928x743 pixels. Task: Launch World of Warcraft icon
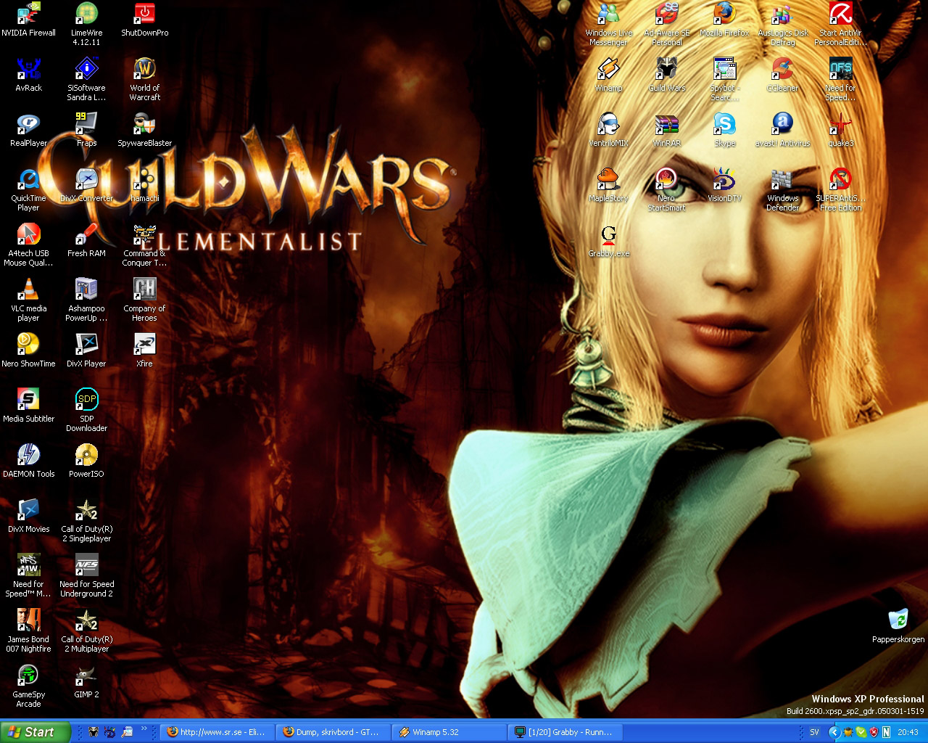[144, 80]
